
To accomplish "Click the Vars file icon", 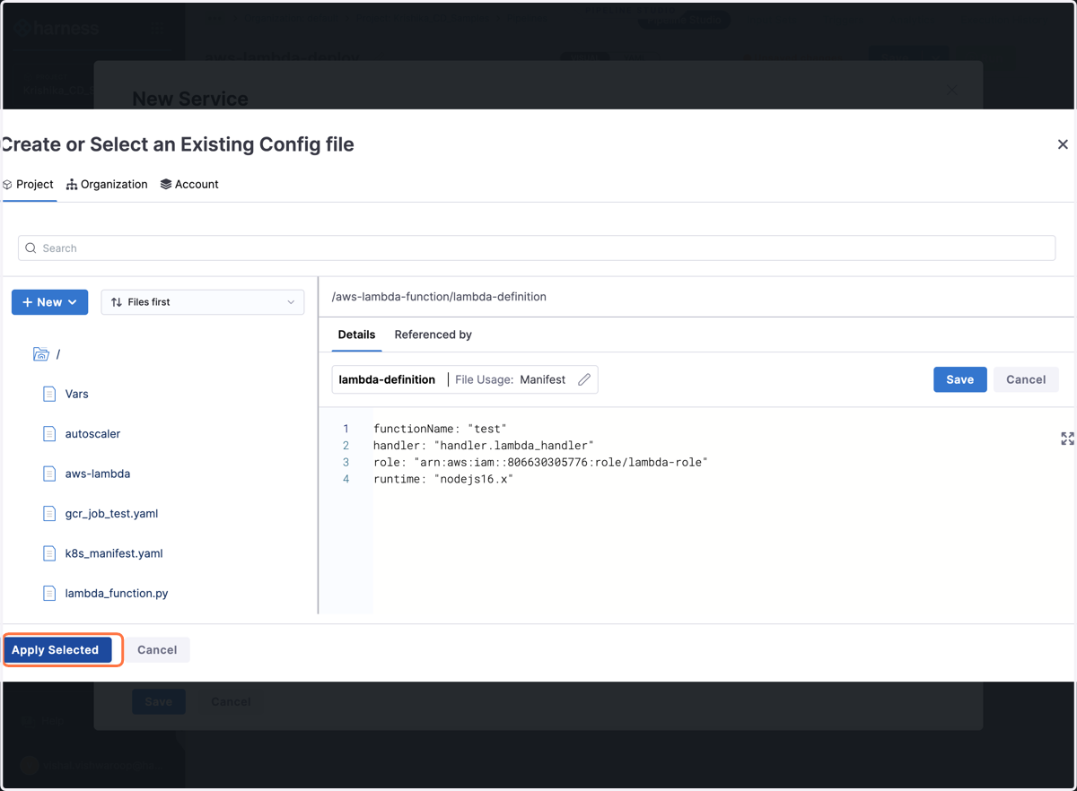I will pos(49,394).
